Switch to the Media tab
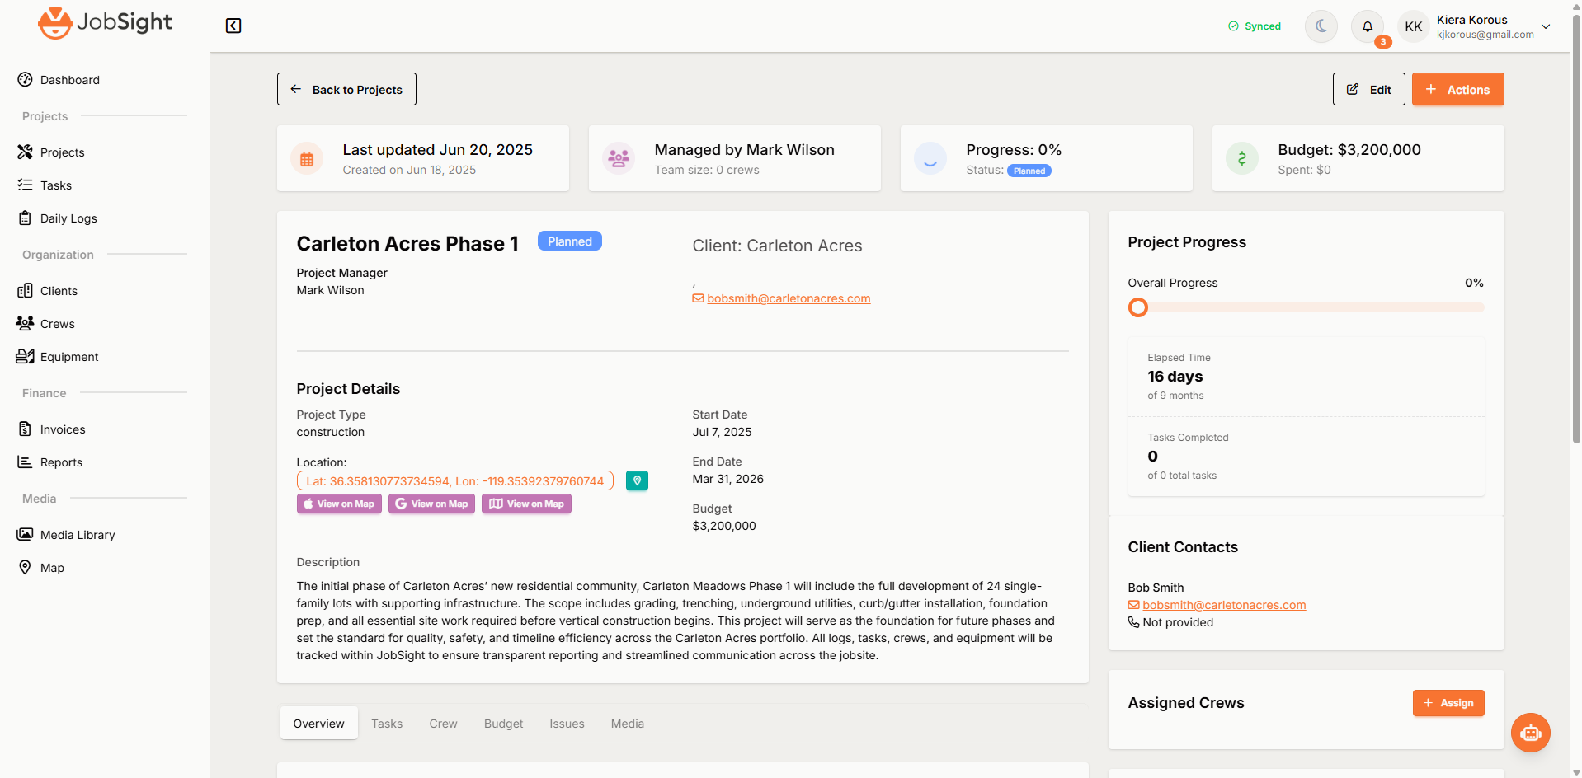Image resolution: width=1582 pixels, height=778 pixels. point(628,723)
